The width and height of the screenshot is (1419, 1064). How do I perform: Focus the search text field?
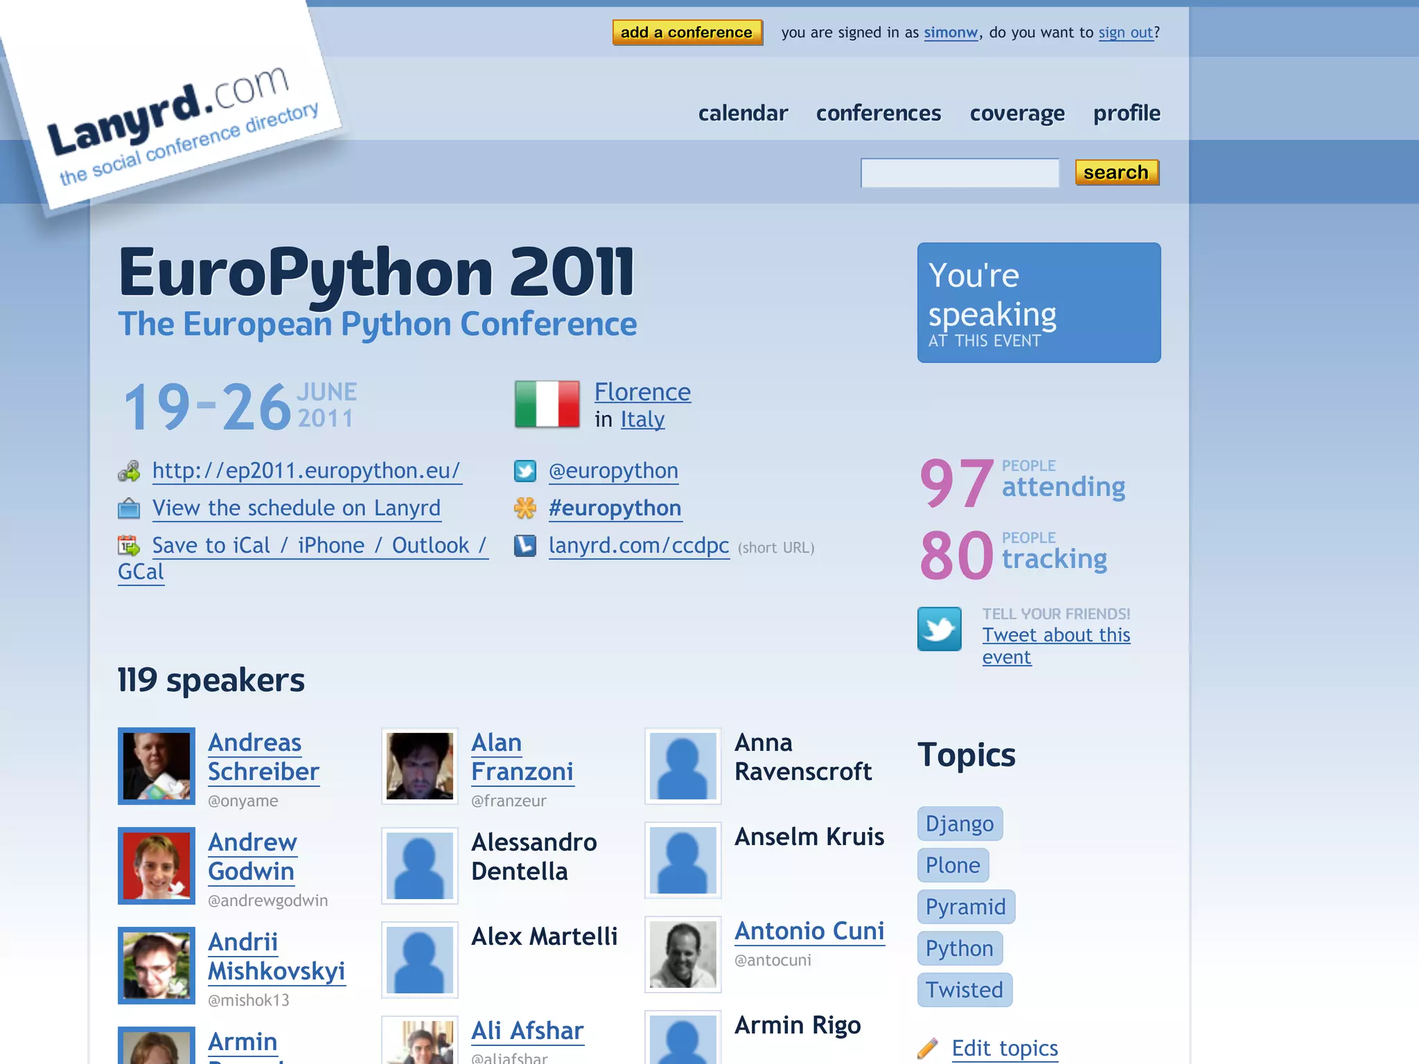pyautogui.click(x=960, y=173)
